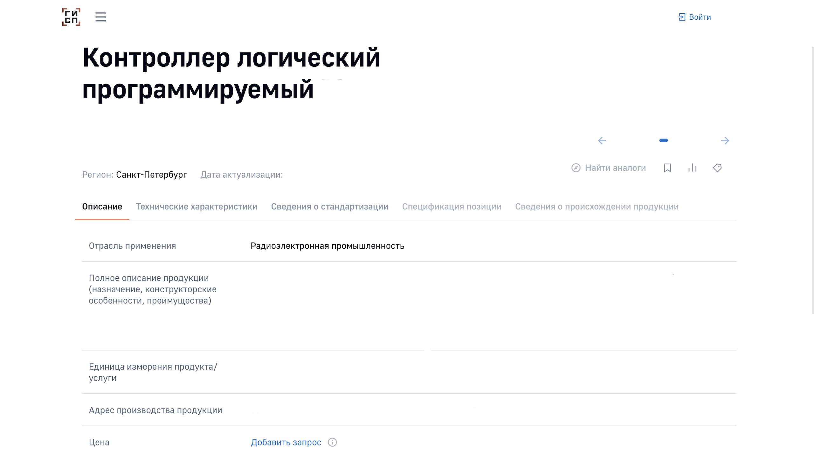Screen dimensions: 814x462
Task: Click the ГИСП logo
Action: [71, 17]
